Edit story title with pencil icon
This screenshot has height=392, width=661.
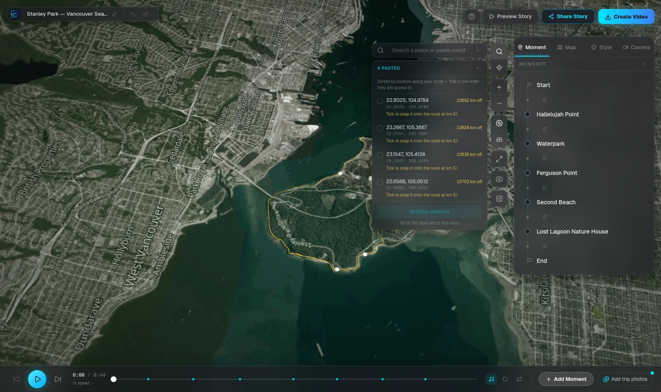tap(114, 14)
